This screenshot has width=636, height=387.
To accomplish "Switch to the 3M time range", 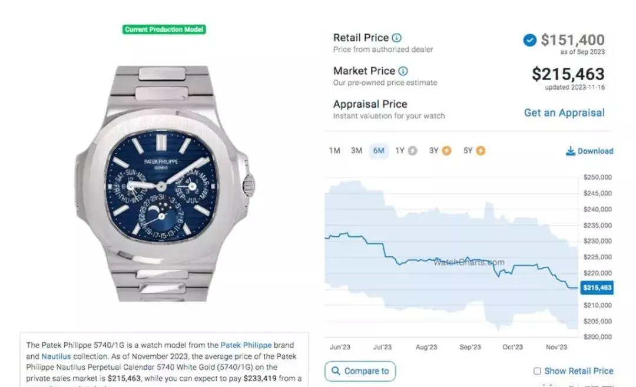I will point(356,151).
